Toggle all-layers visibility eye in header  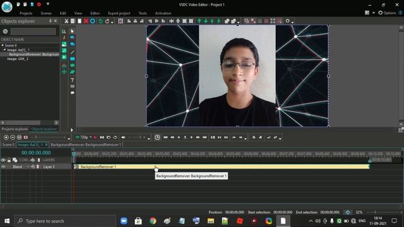tap(3, 160)
